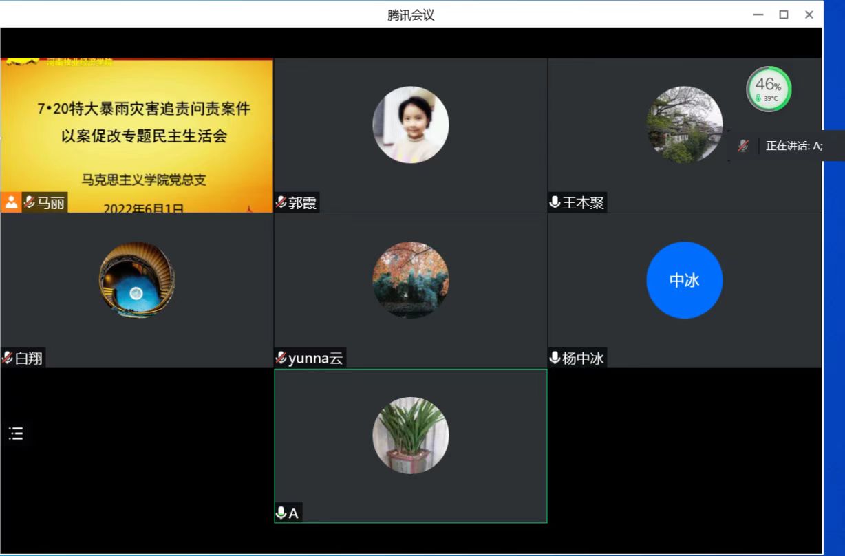The width and height of the screenshot is (845, 556).
Task: Click the host person icon on 马丽's tile
Action: [x=11, y=203]
